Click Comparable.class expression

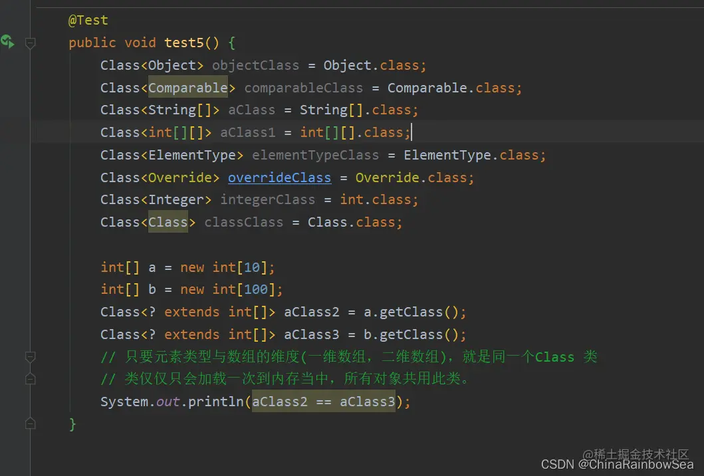[451, 88]
